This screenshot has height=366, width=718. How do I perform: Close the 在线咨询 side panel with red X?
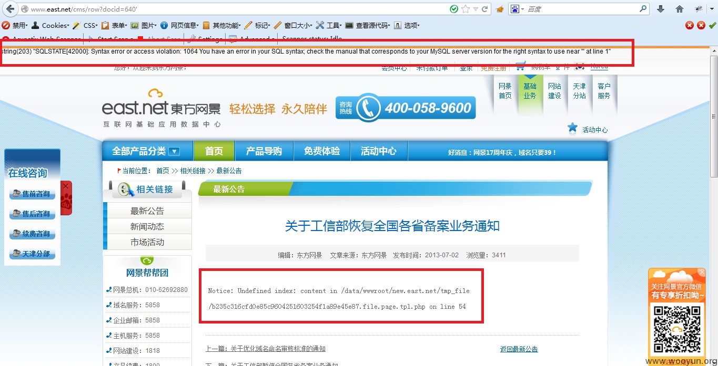coord(66,186)
